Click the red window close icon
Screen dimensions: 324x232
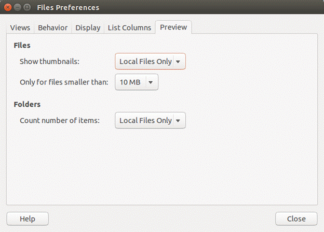(8, 7)
